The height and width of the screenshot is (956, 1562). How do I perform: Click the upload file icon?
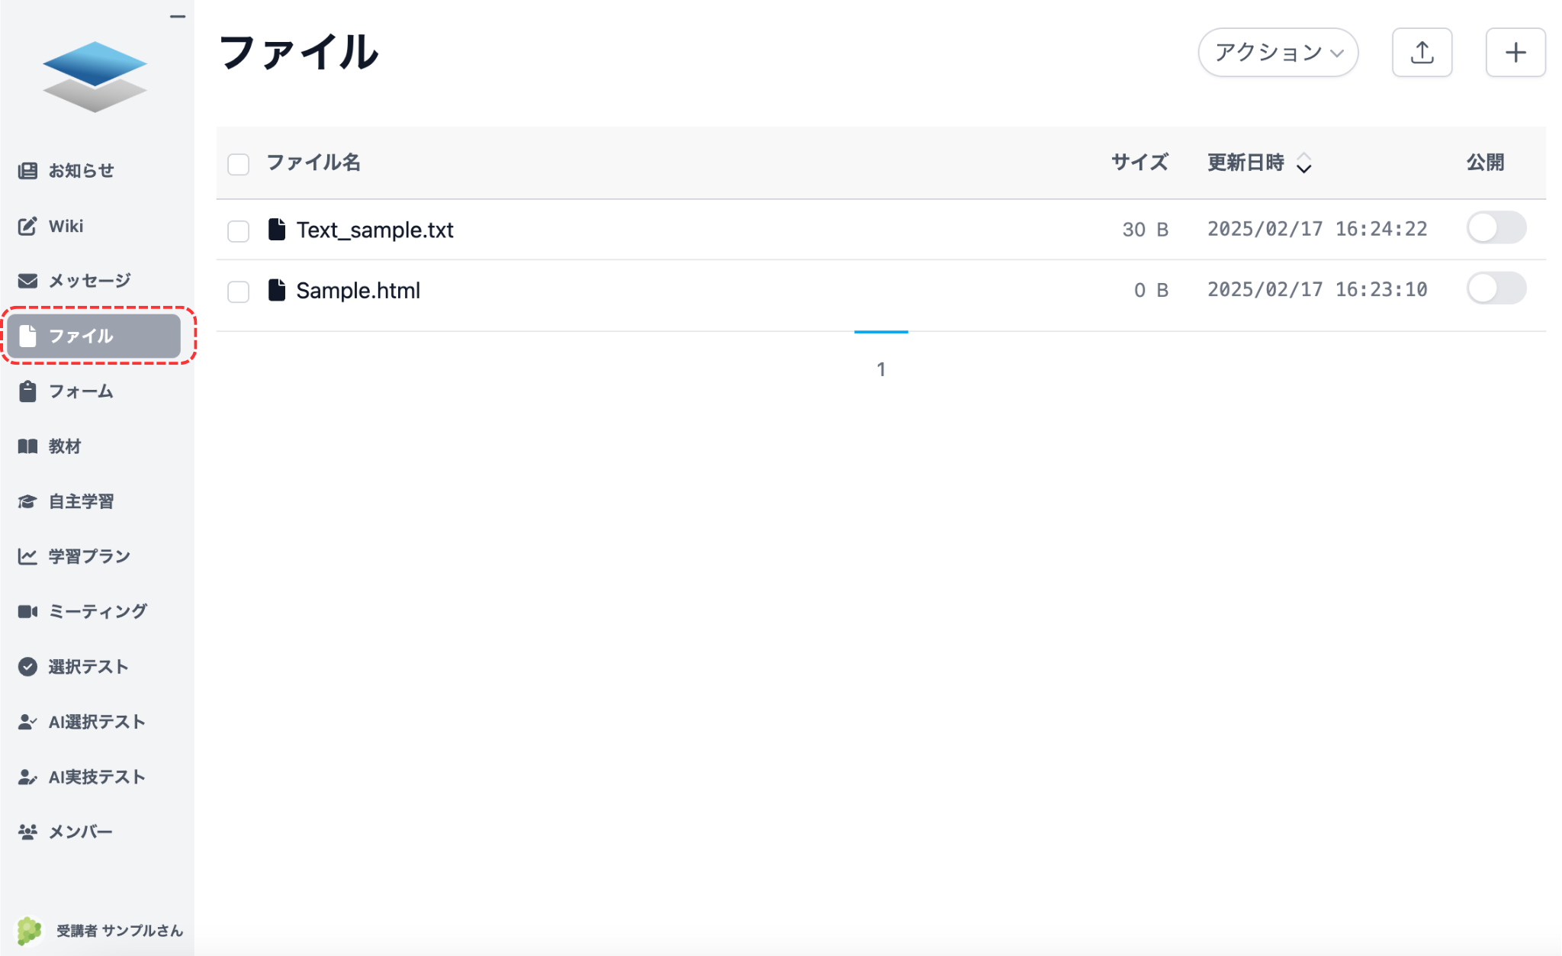click(1422, 52)
